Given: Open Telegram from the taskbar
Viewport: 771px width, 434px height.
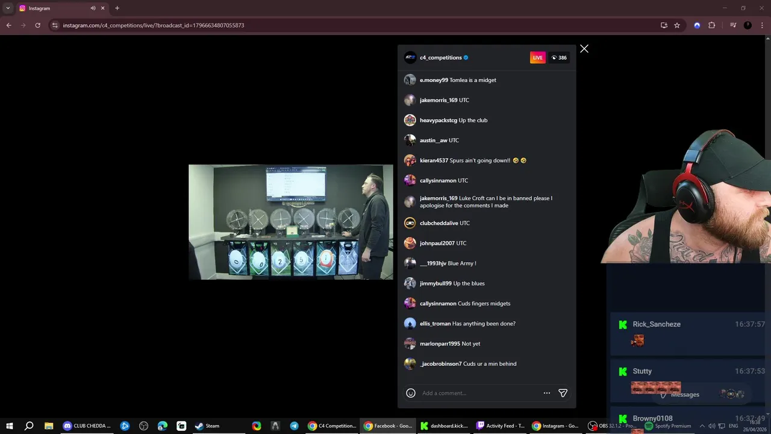Looking at the screenshot, I should 294,426.
